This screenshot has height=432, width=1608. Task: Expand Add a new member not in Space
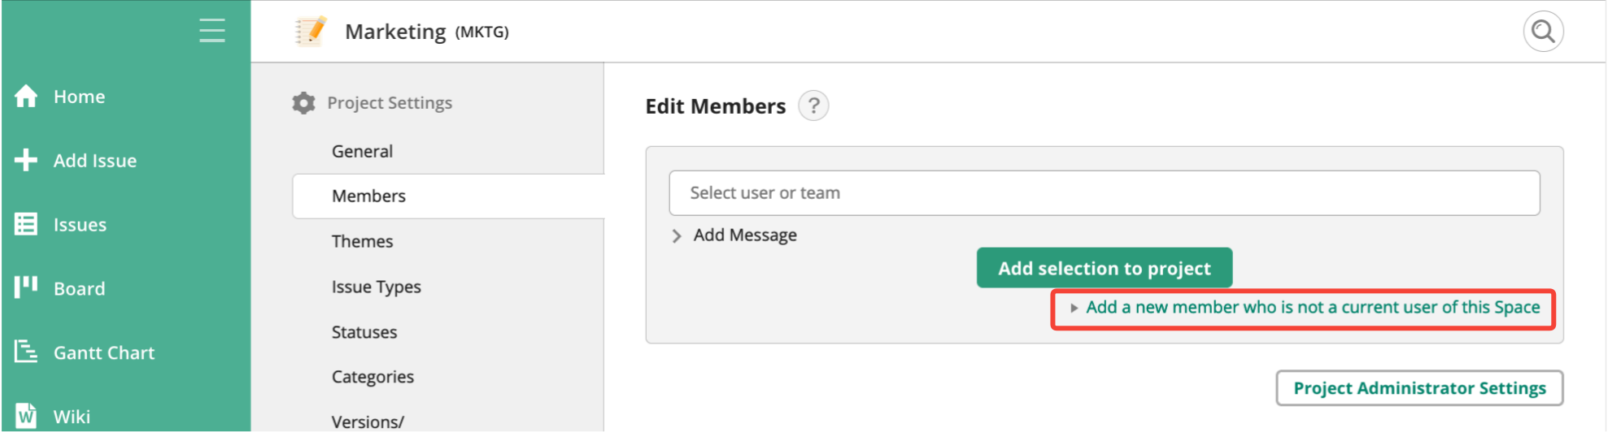coord(1304,308)
